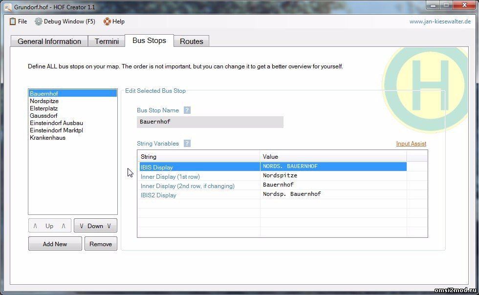Image resolution: width=479 pixels, height=295 pixels.
Task: Click the Bus Stop Name text field
Action: point(210,122)
